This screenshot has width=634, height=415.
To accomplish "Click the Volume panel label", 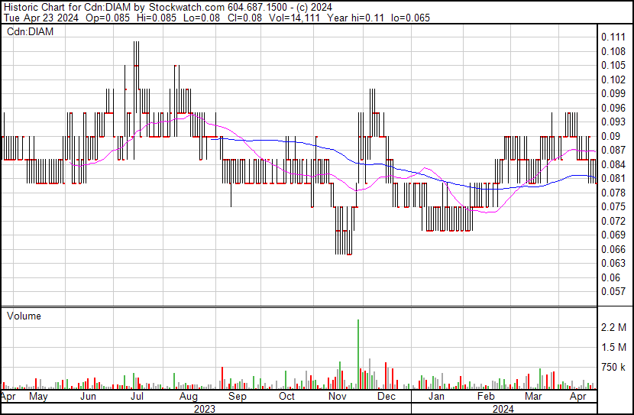I will [x=23, y=316].
